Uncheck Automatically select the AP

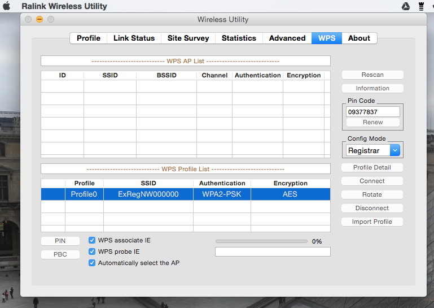click(92, 263)
